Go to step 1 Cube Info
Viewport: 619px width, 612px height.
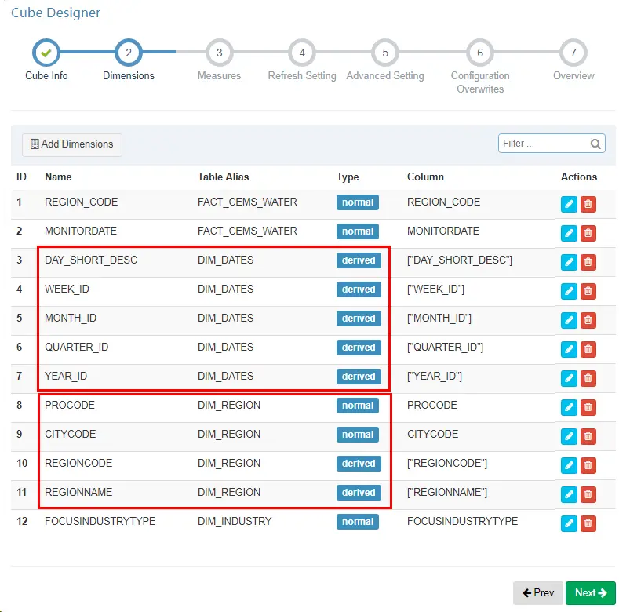click(46, 53)
